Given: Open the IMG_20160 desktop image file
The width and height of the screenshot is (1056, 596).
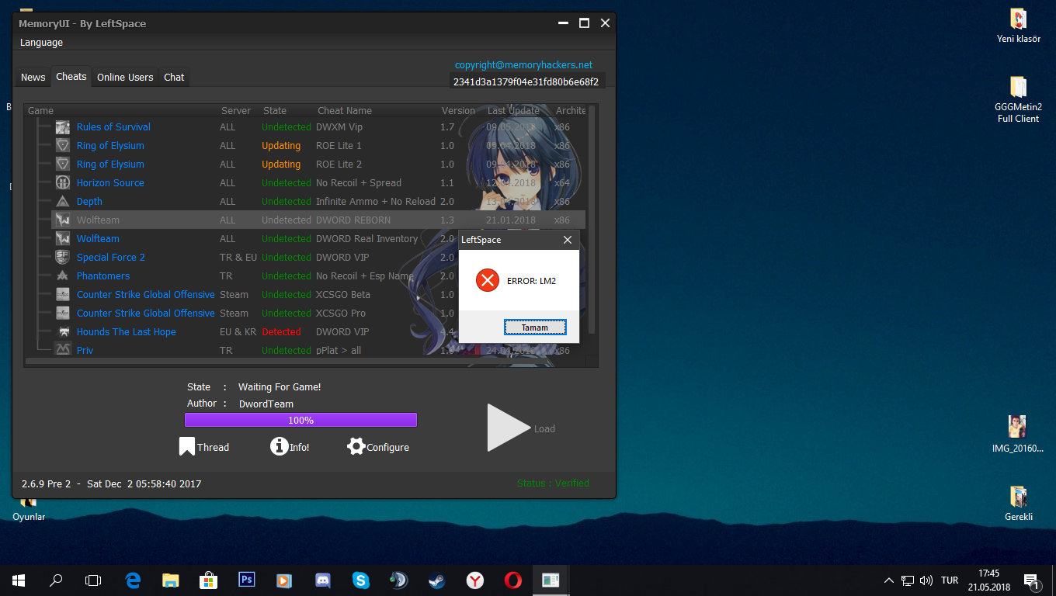Looking at the screenshot, I should pos(1018,435).
